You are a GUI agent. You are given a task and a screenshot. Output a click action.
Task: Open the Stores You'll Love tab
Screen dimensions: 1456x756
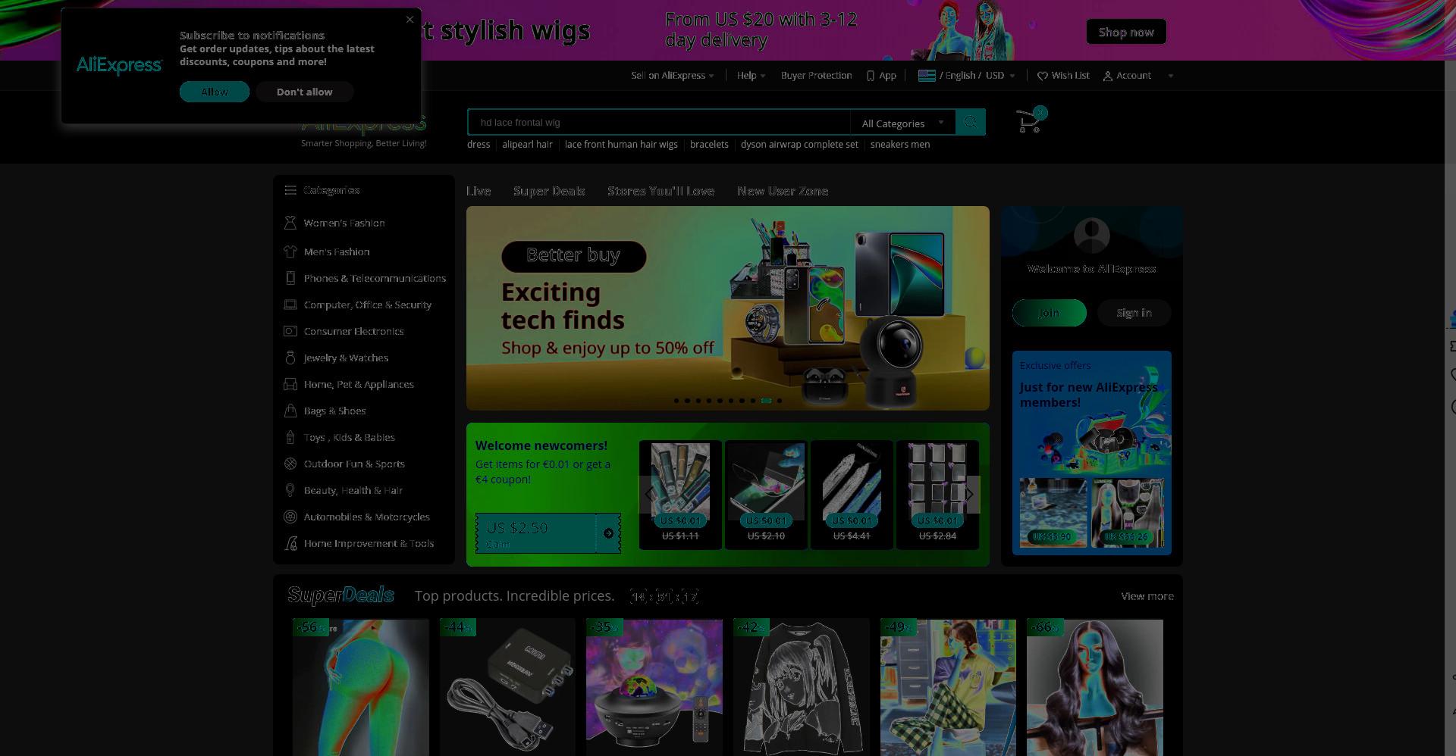click(661, 191)
